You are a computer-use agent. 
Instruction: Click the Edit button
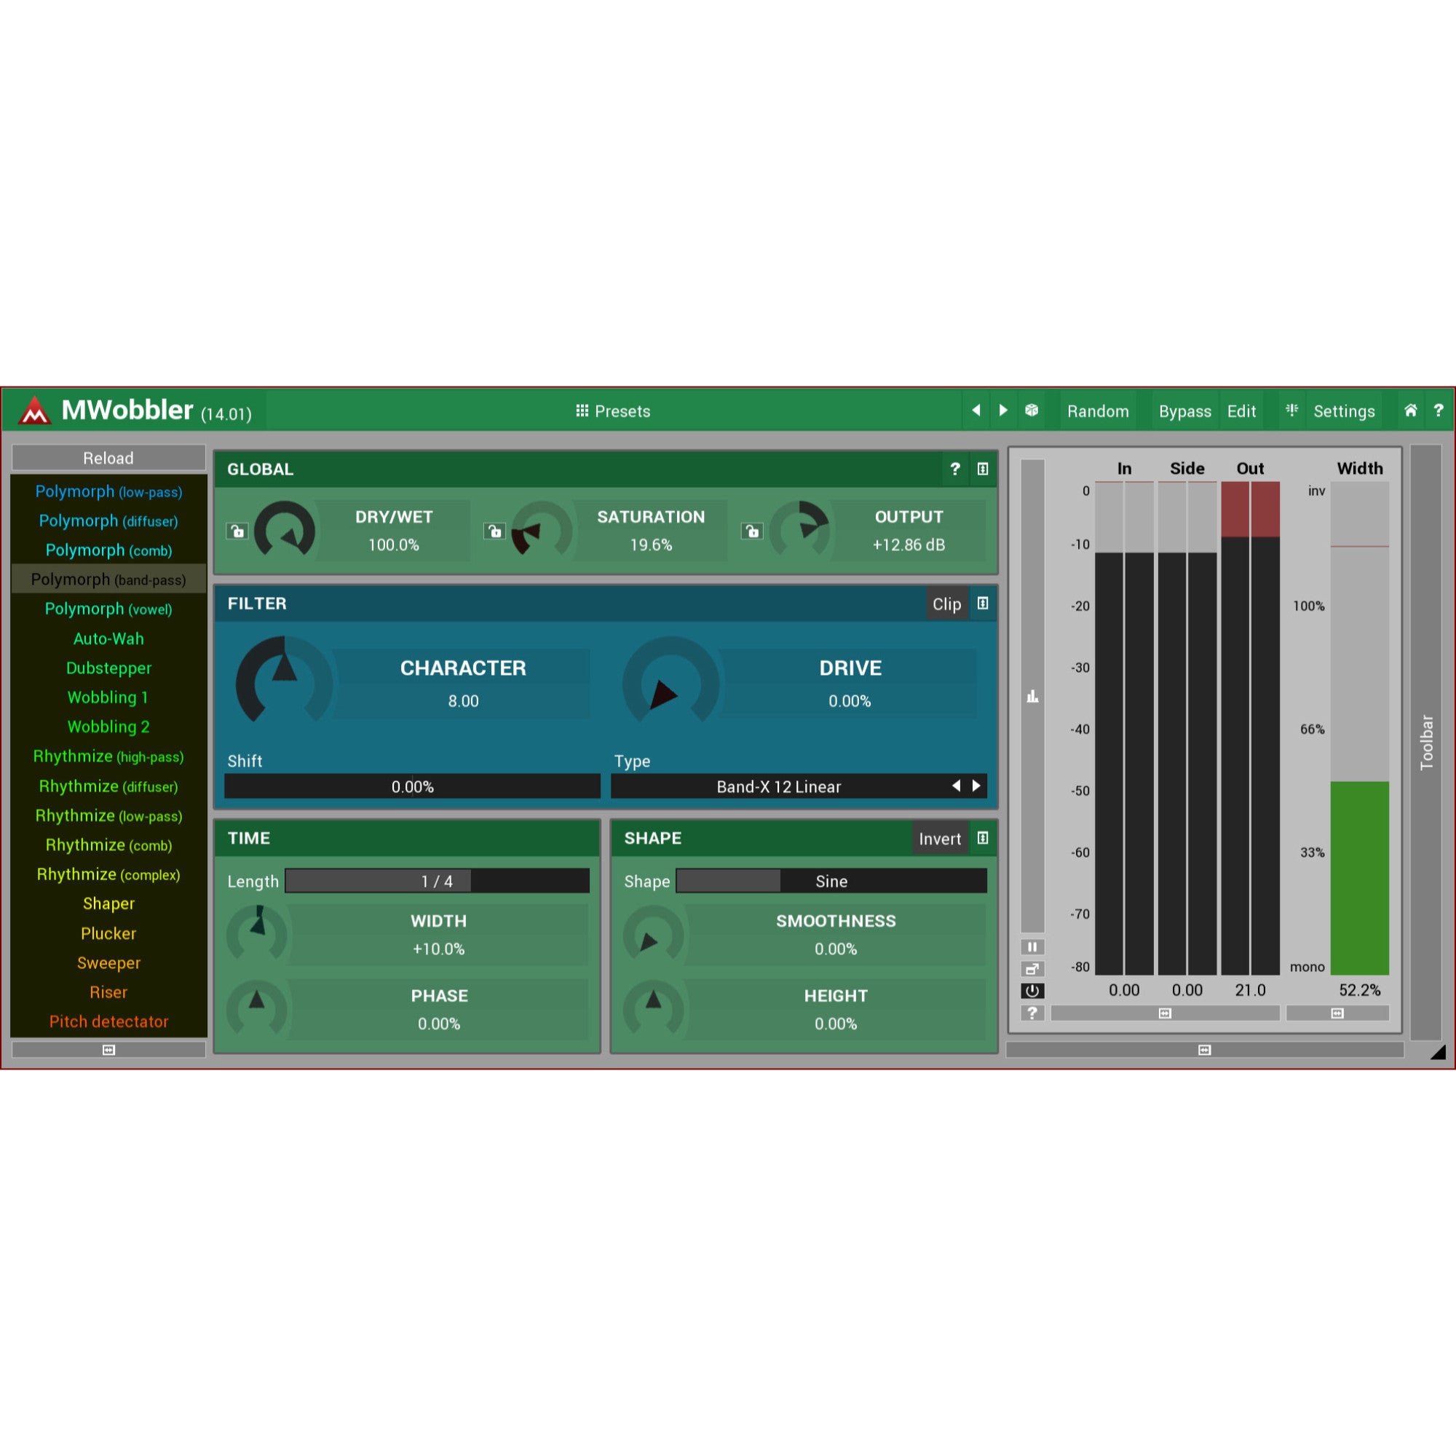[x=1241, y=411]
